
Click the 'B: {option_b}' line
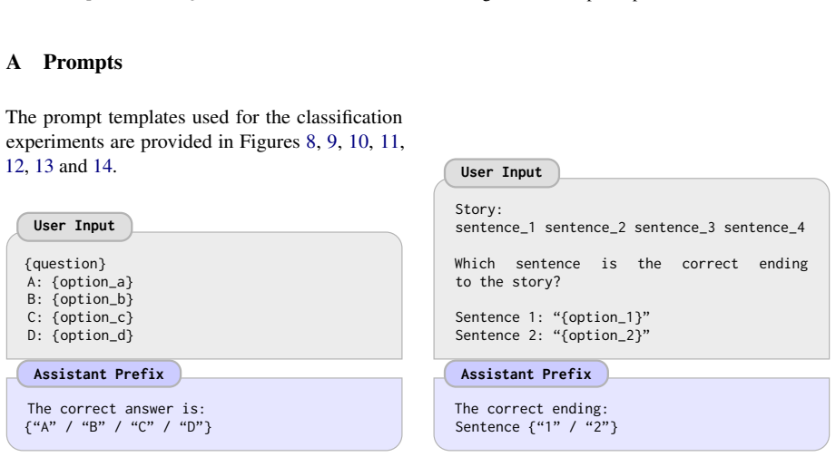tap(80, 299)
